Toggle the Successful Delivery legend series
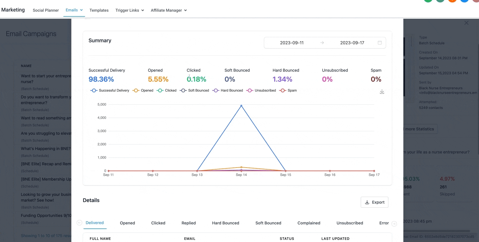 coord(110,91)
